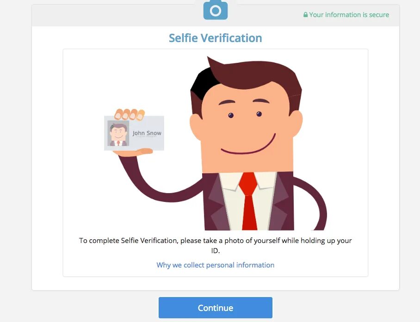Click the 'Your information is secure' text
Viewport: 420px width, 322px height.
coord(349,15)
